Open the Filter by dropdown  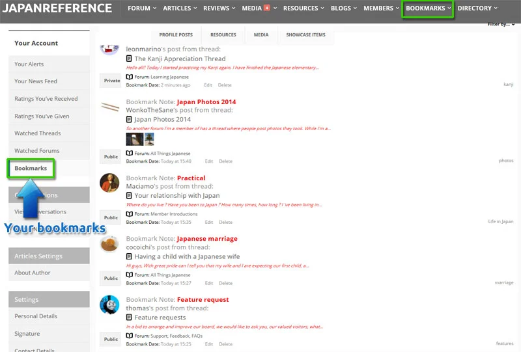click(x=501, y=24)
